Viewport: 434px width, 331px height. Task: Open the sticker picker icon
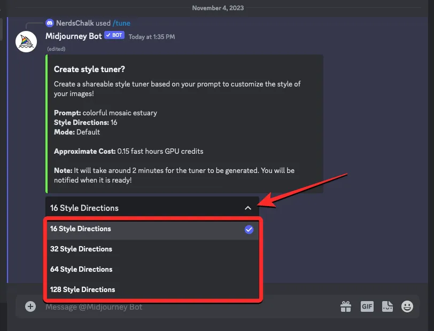coord(387,306)
